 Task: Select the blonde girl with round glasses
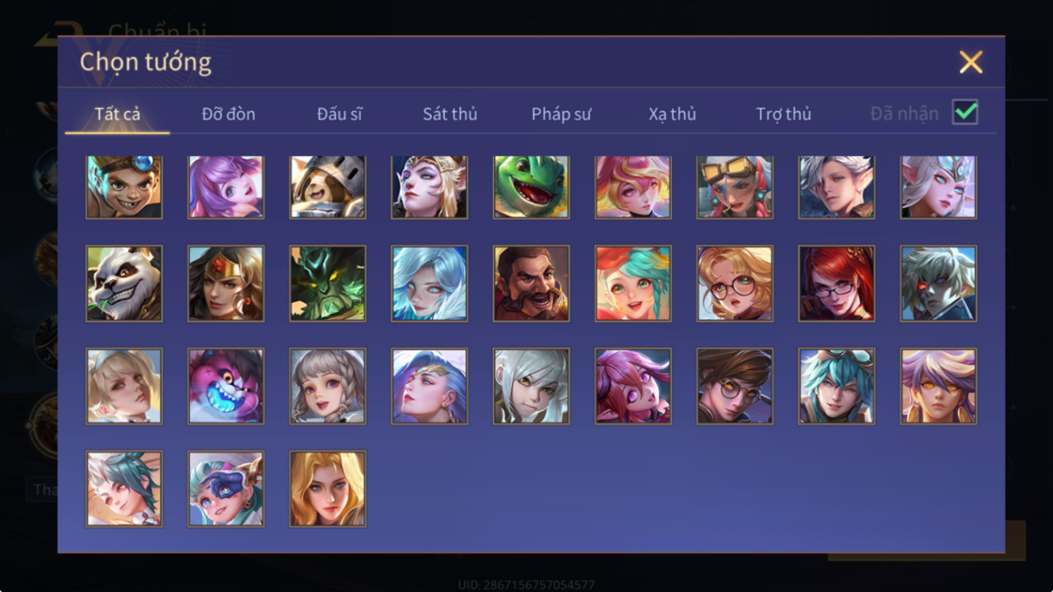click(734, 283)
